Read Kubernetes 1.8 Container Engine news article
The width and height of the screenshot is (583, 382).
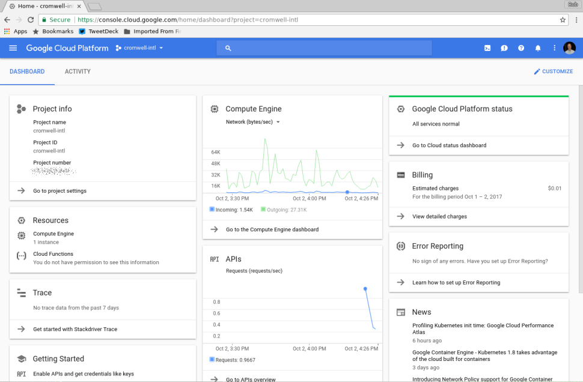484,356
